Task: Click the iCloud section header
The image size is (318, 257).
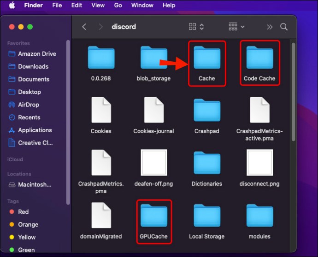Action: tap(15, 159)
